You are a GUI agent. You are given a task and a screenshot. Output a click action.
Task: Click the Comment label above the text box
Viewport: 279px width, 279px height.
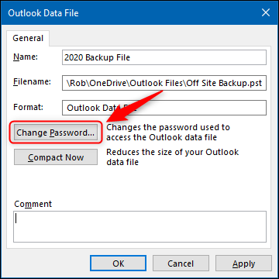[33, 204]
